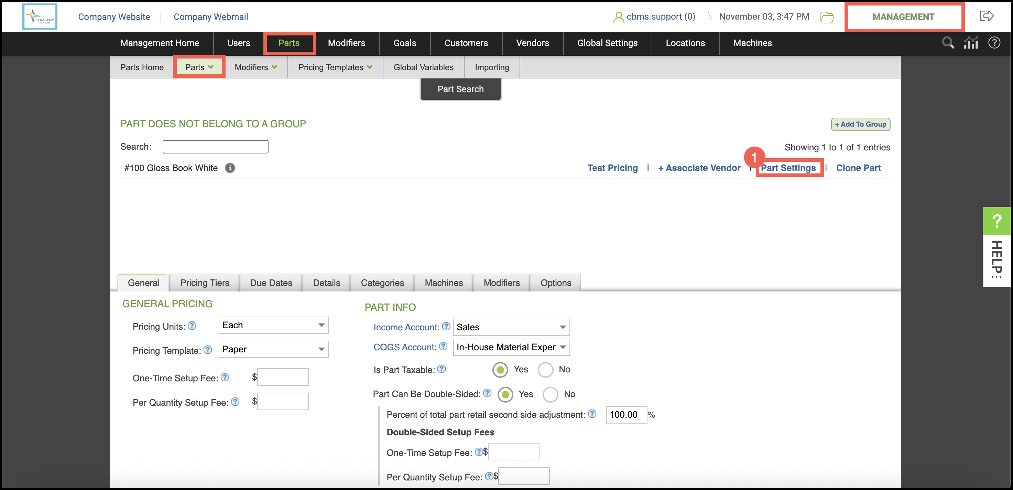Open the Income Account dropdown
This screenshot has width=1013, height=490.
coord(511,328)
